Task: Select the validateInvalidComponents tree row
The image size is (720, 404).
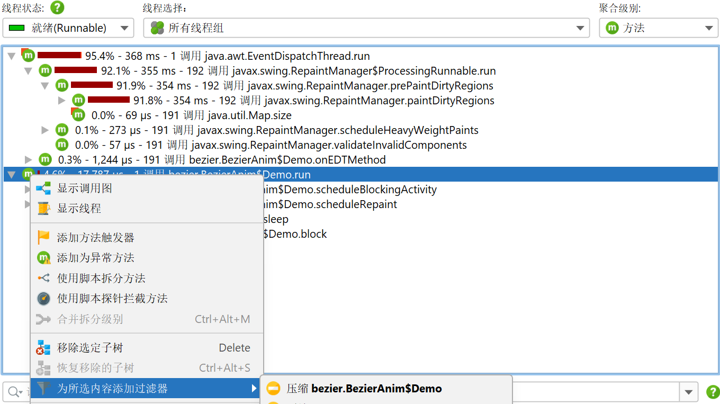Action: [328, 145]
